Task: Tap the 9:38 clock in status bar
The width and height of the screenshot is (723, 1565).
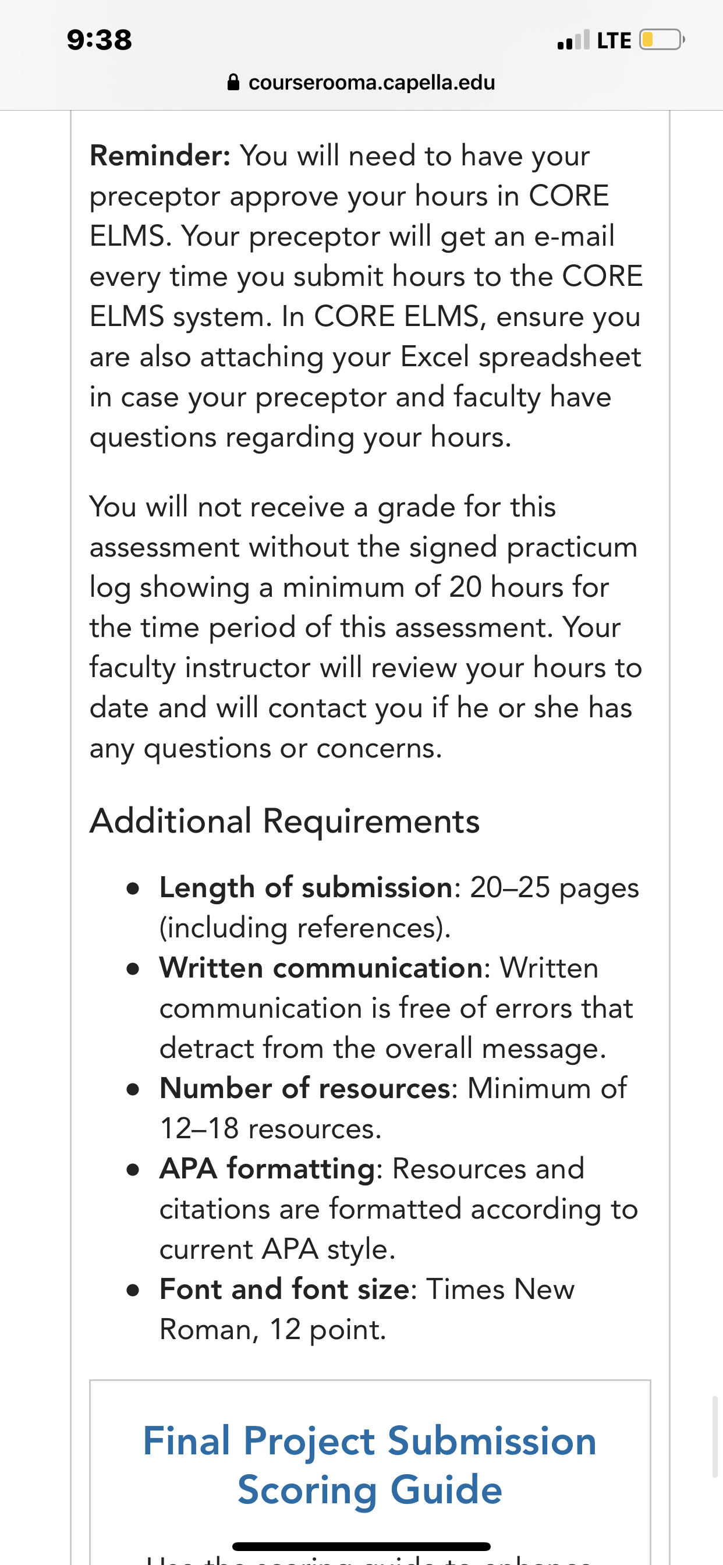Action: coord(100,40)
